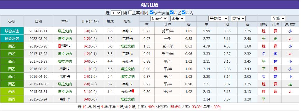Click the home odds value 5.99

(x=207, y=31)
